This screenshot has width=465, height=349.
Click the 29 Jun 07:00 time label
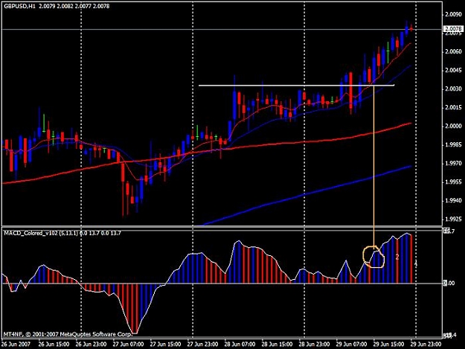pyautogui.click(x=351, y=345)
